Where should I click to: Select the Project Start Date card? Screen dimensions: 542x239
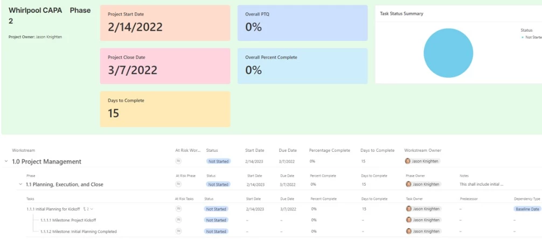[165, 23]
